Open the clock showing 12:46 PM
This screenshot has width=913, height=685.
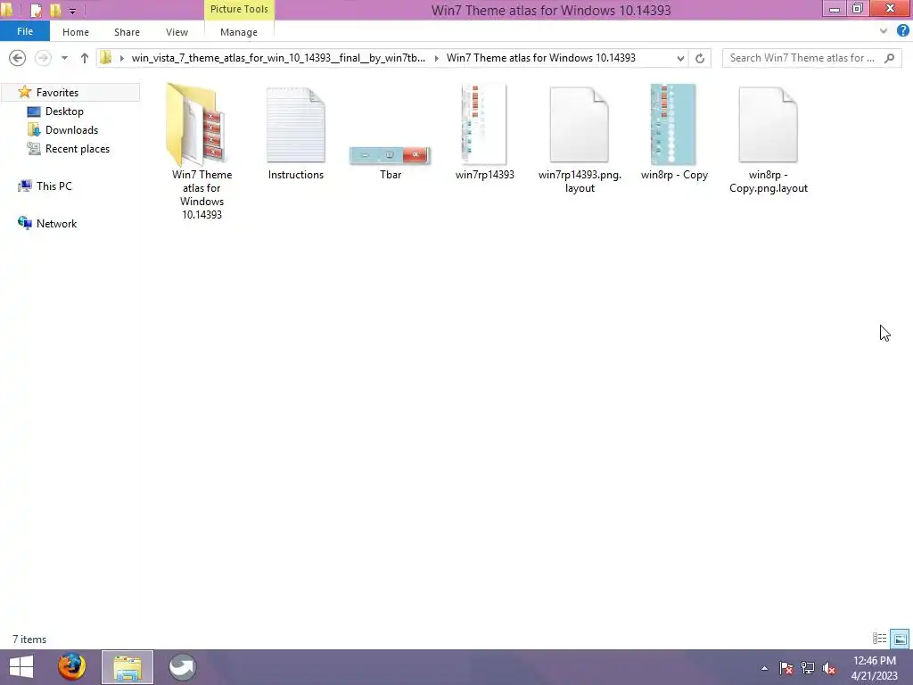[x=875, y=668]
